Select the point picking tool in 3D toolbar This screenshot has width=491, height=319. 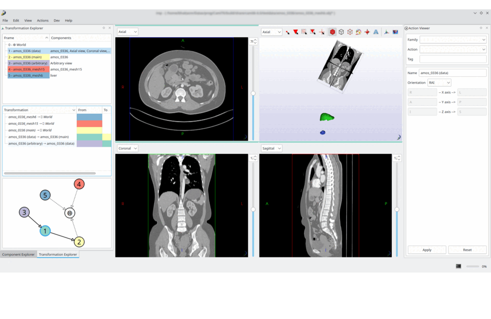click(287, 32)
